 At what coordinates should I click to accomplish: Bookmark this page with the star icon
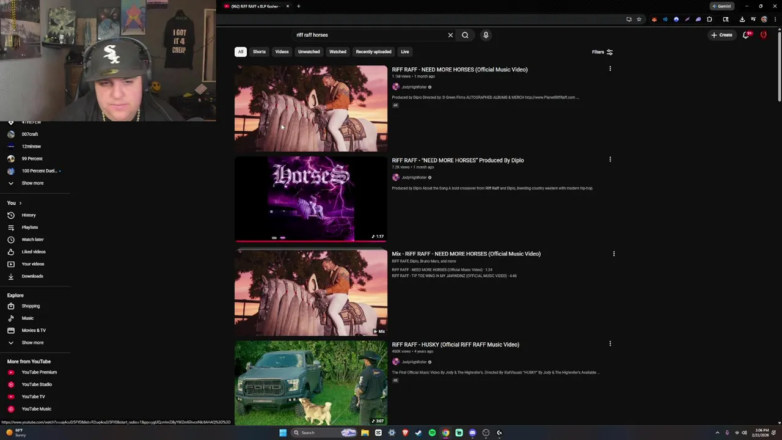[639, 19]
